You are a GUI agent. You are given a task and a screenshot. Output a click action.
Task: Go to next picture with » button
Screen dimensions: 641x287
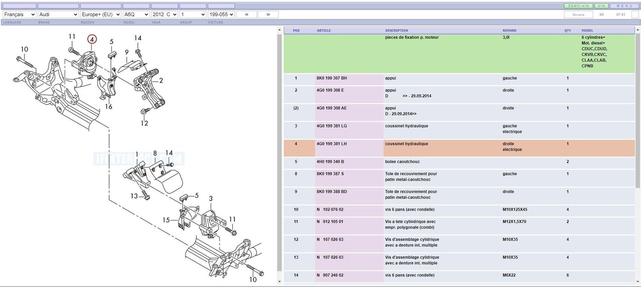click(268, 15)
